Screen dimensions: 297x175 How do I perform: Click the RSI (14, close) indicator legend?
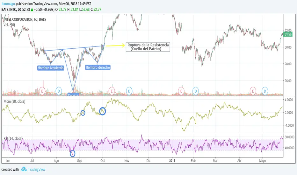point(13,138)
